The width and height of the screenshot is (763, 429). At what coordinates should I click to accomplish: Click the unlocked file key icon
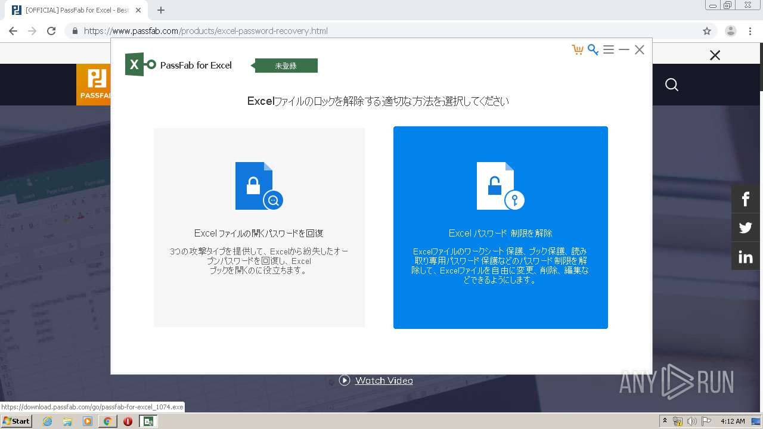501,186
